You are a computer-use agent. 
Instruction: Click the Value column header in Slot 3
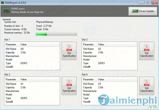tap(101, 45)
